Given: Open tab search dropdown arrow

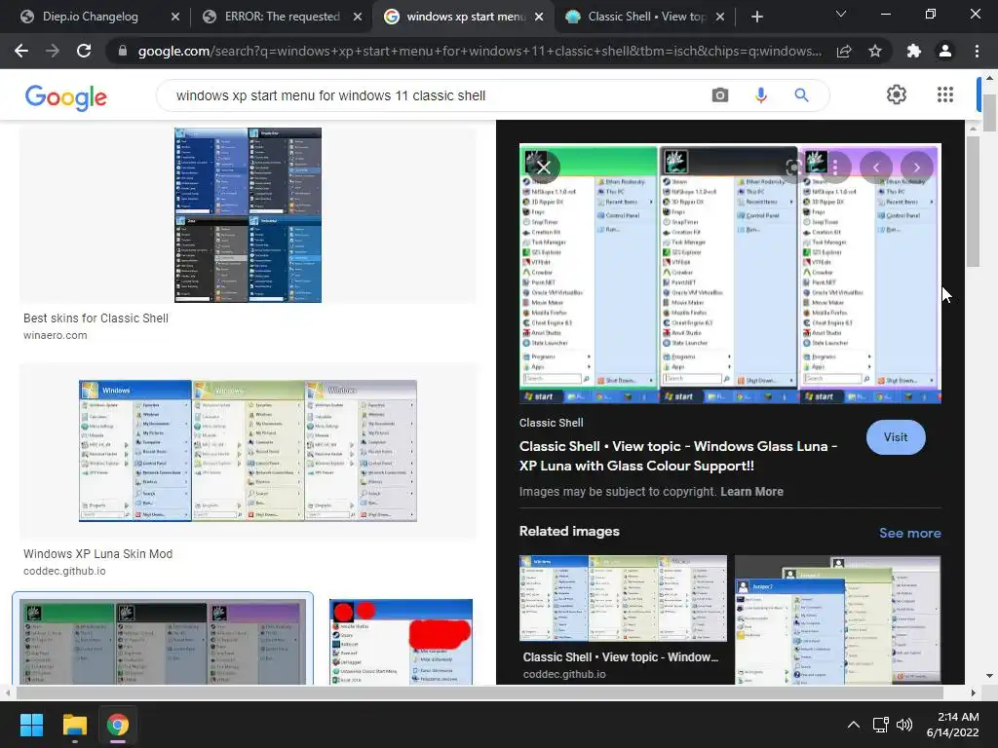Looking at the screenshot, I should coord(841,14).
